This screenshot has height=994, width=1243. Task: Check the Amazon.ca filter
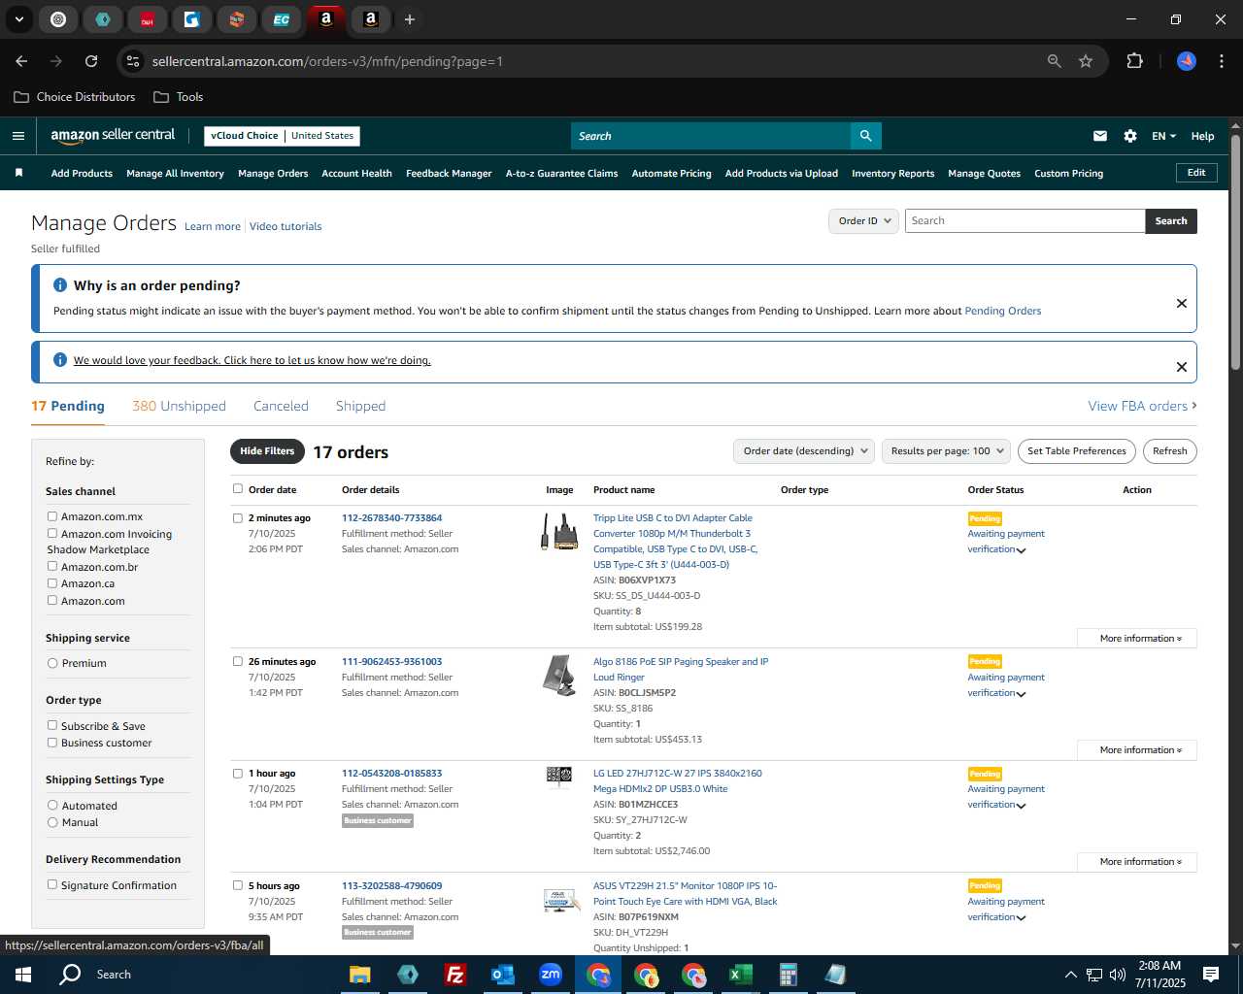pyautogui.click(x=52, y=583)
